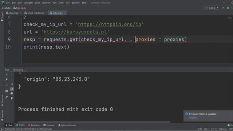Click UTF-8 encoding in status bar
The image size is (233, 131).
(214, 129)
